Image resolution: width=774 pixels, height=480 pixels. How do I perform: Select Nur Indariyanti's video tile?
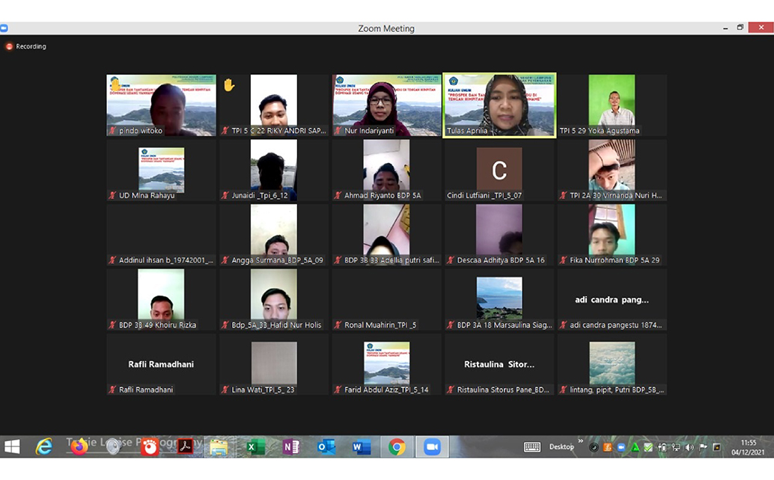point(386,105)
